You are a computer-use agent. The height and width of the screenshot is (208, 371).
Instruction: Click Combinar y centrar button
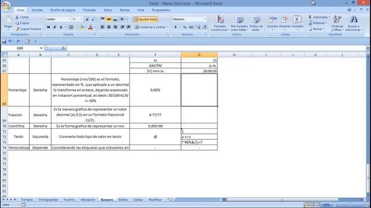coord(150,27)
